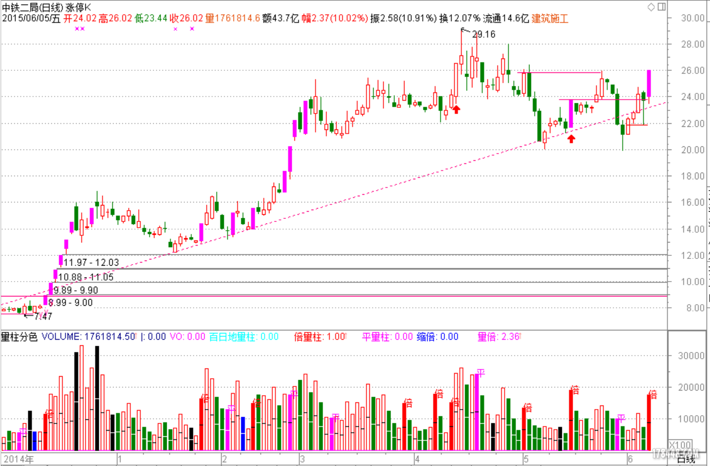This screenshot has width=710, height=466.
Task: Click the 10.88 - 11.05 gap label
Action: 85,277
